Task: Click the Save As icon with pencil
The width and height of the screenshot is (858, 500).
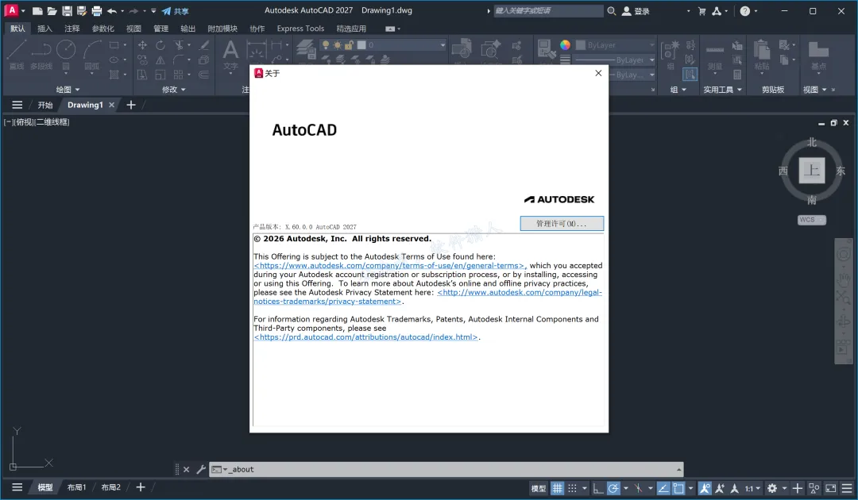Action: (82, 11)
